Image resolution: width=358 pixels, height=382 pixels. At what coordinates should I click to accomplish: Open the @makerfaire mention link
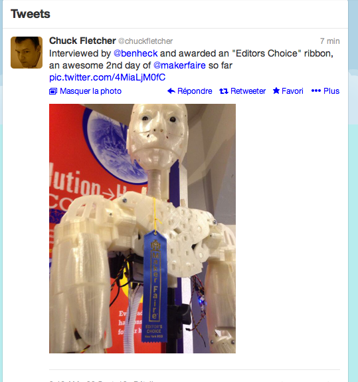(179, 65)
